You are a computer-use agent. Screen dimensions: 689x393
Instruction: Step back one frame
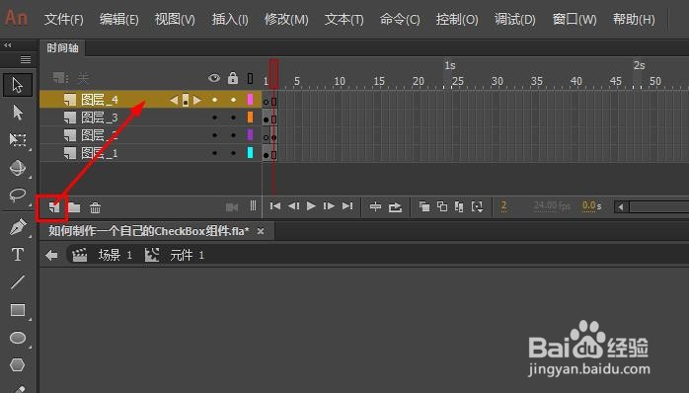[x=293, y=205]
